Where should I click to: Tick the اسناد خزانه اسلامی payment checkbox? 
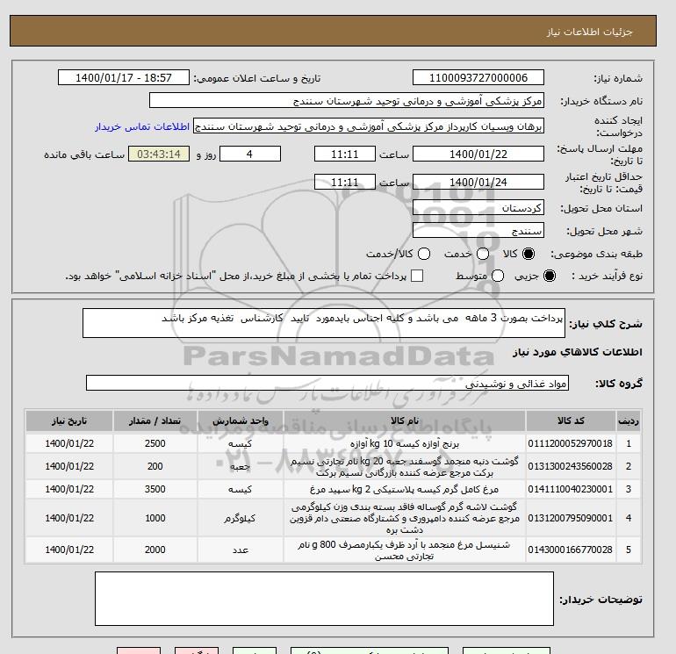coord(417,276)
